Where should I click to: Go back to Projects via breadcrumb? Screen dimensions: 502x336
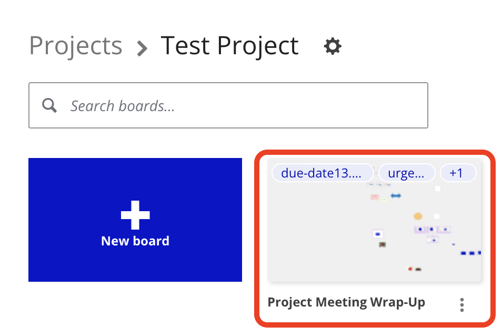75,46
